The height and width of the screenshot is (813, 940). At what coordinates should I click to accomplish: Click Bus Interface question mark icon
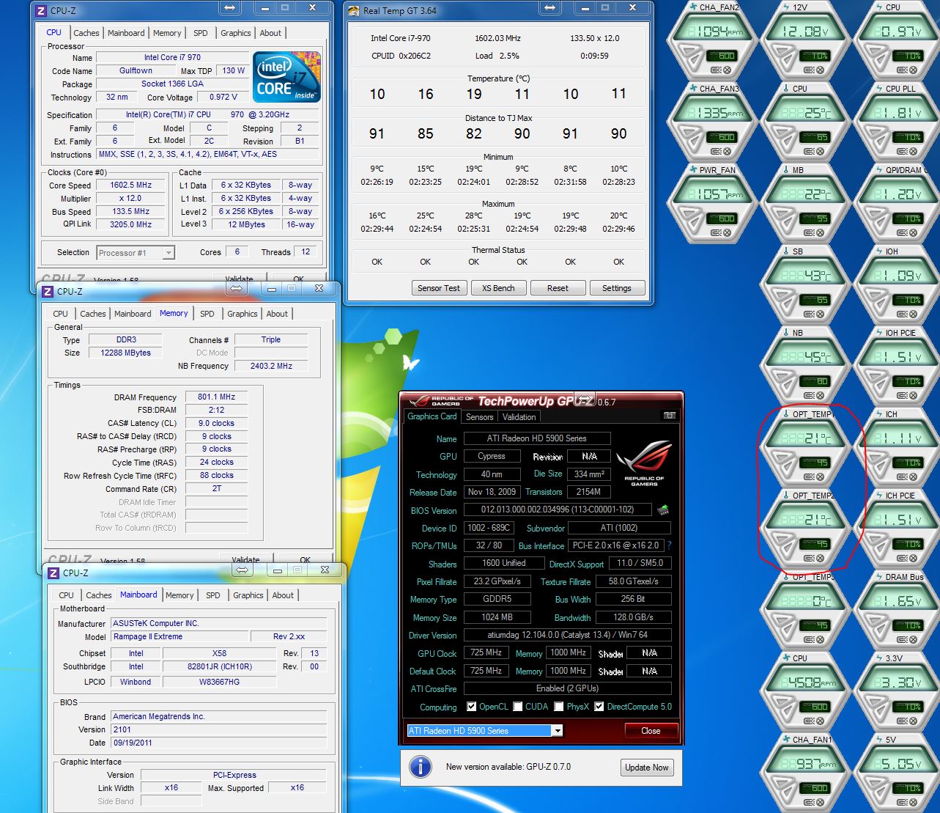[669, 545]
